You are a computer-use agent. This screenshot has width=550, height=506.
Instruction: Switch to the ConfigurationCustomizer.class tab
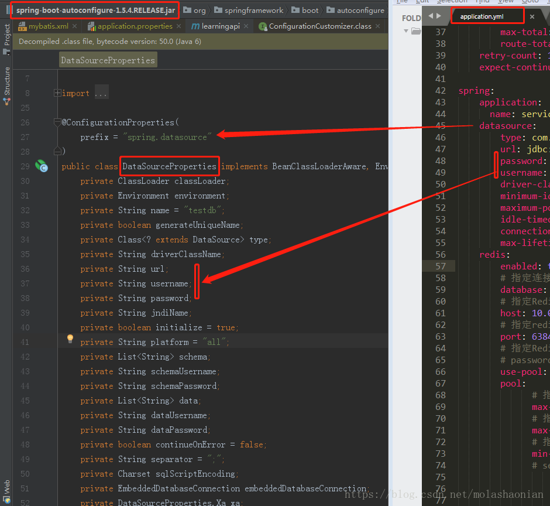[x=320, y=26]
